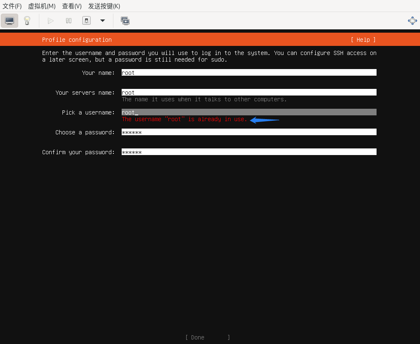Viewport: 420px width, 344px height.
Task: Click the servers name hint text
Action: point(204,99)
